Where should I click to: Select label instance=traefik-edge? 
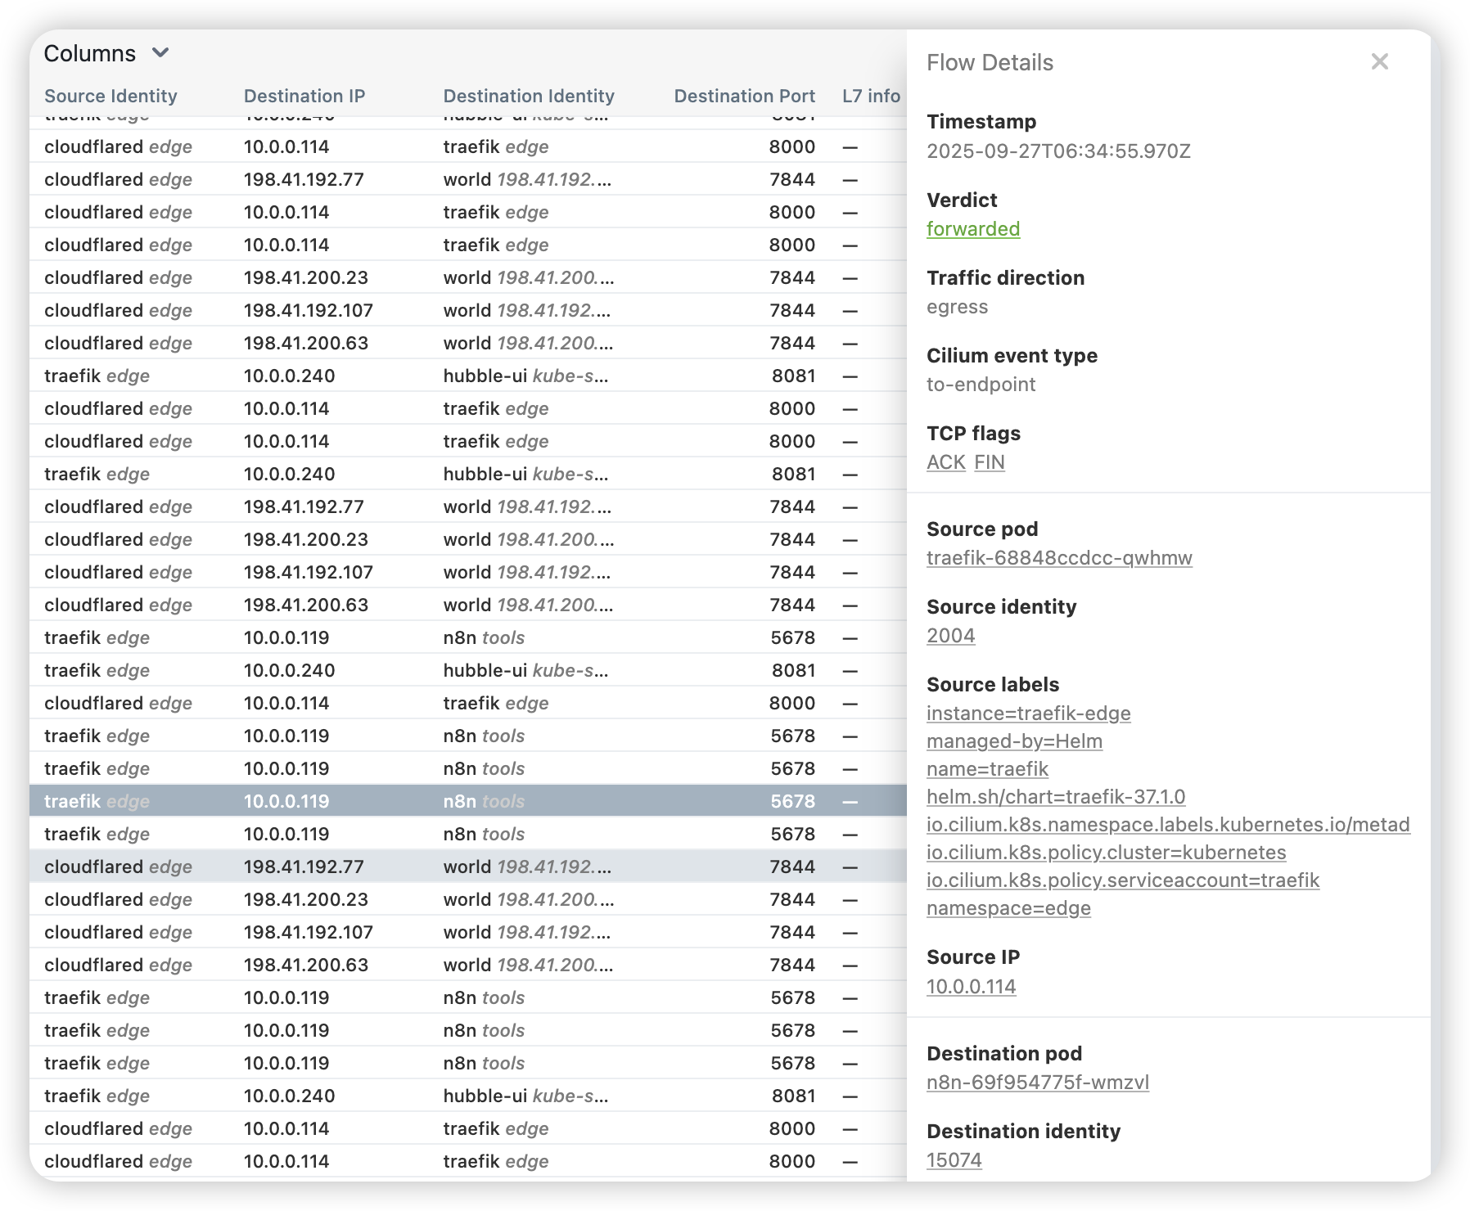coord(1028,714)
